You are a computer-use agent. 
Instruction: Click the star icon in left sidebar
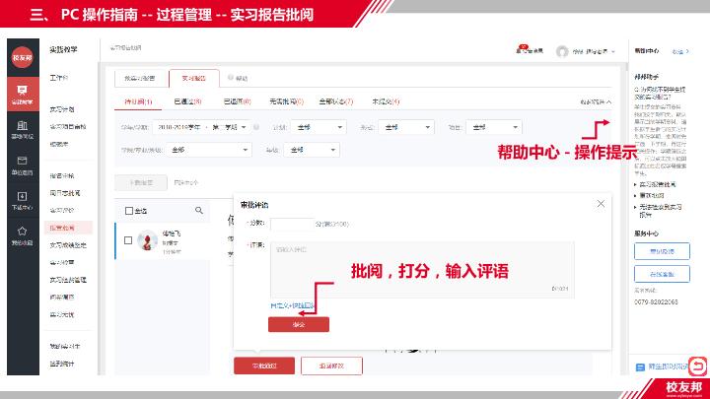click(21, 233)
